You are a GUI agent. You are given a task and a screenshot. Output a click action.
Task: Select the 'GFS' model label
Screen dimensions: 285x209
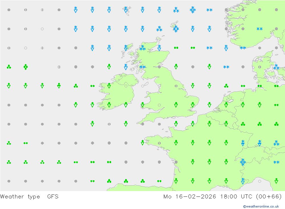coord(53,196)
